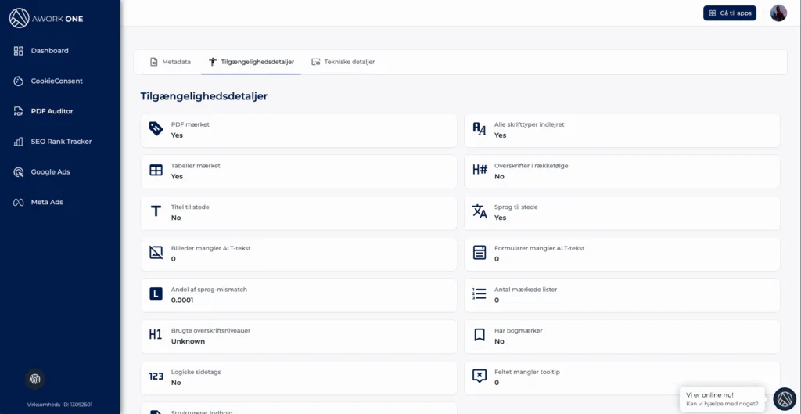This screenshot has width=801, height=414.
Task: Click the Tabeller mærket table icon
Action: pos(156,170)
